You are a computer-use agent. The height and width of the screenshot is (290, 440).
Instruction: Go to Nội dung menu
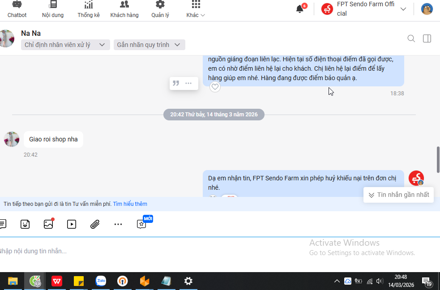pos(53,9)
